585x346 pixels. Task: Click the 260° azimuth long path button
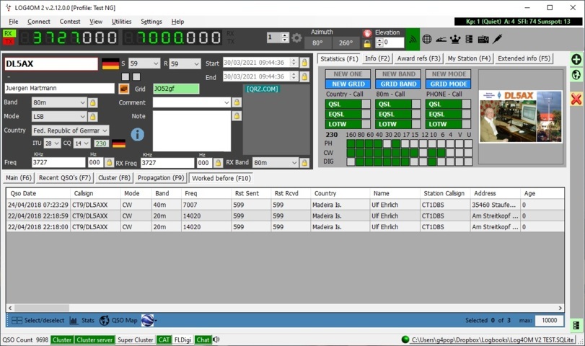coord(346,43)
